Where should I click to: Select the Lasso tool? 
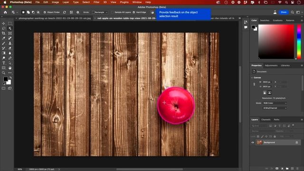coord(3,28)
